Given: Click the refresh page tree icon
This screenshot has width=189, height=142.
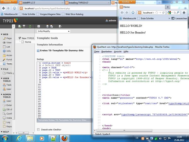Looking at the screenshot, I should 30,27.
